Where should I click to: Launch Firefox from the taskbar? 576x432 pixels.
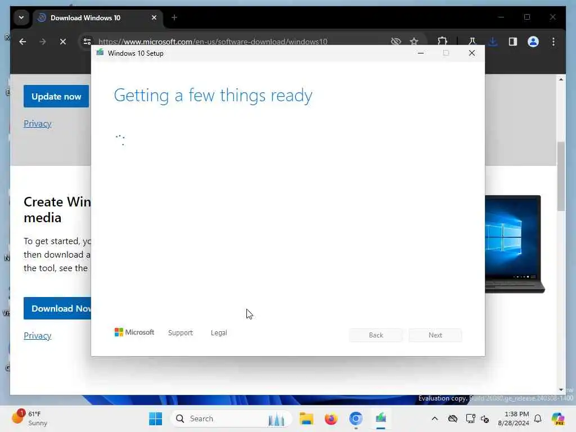(x=331, y=418)
